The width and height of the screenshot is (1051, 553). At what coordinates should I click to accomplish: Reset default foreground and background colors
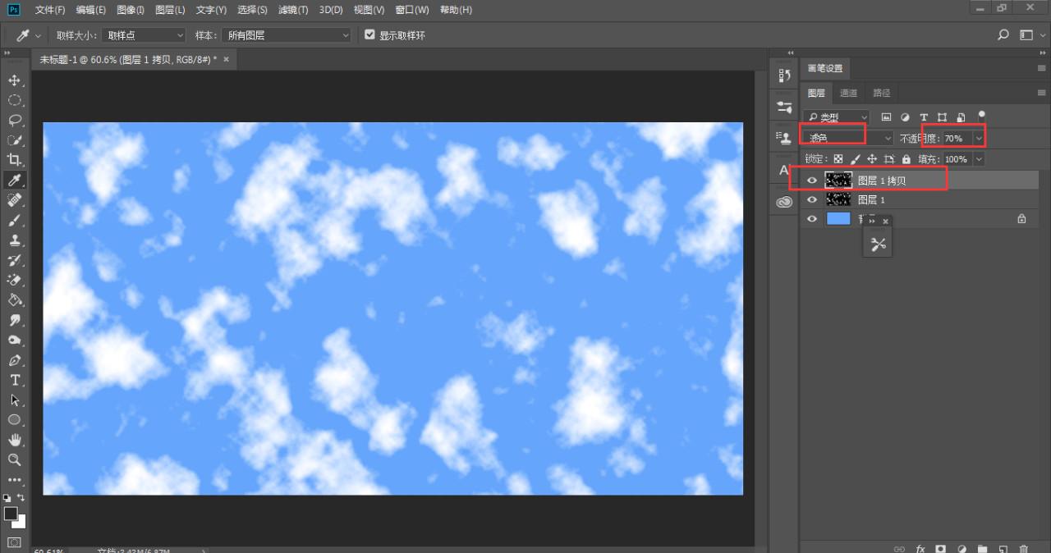7,498
